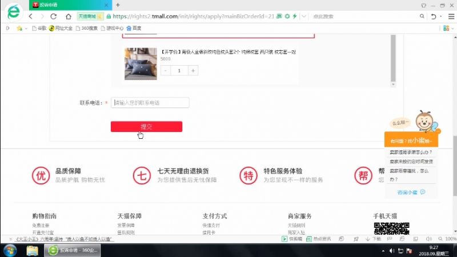Screen dimensions: 457x257
Task: Click the green padlock security icon
Action: (109, 17)
